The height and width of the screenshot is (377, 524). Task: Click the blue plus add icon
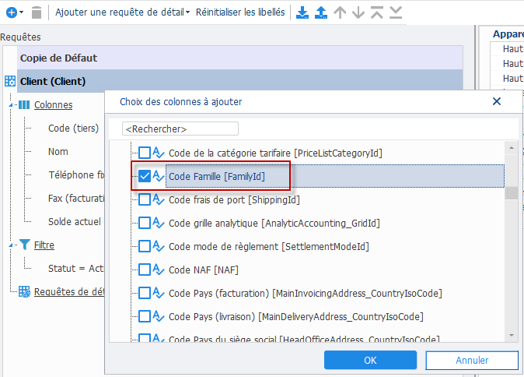pyautogui.click(x=12, y=12)
